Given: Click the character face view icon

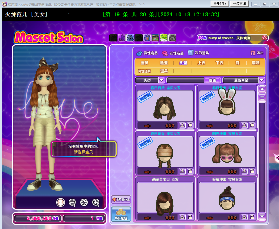Looking at the screenshot, I should point(61,202).
